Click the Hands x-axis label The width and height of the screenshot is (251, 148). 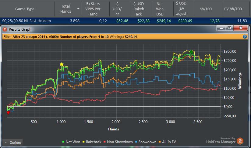(x=114, y=129)
